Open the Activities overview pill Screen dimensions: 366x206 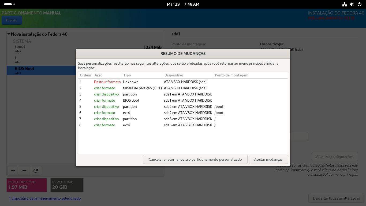(10, 4)
